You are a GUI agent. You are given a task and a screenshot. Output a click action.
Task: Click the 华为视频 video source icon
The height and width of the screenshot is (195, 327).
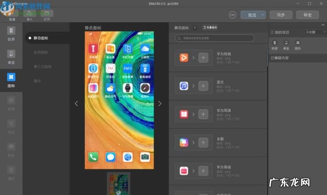pyautogui.click(x=184, y=57)
